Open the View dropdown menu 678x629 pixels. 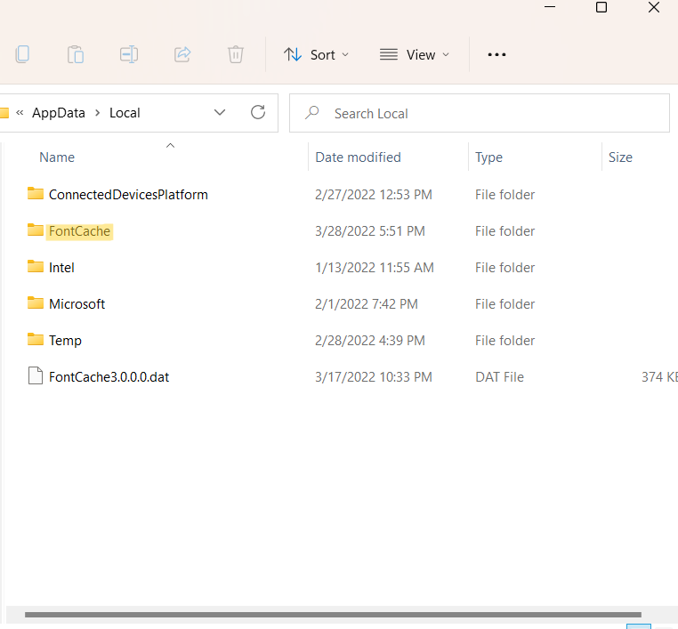pyautogui.click(x=414, y=55)
